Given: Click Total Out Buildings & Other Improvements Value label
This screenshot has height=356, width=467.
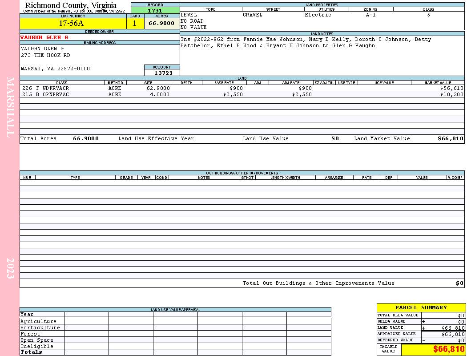Looking at the screenshot, I should click(x=318, y=283).
